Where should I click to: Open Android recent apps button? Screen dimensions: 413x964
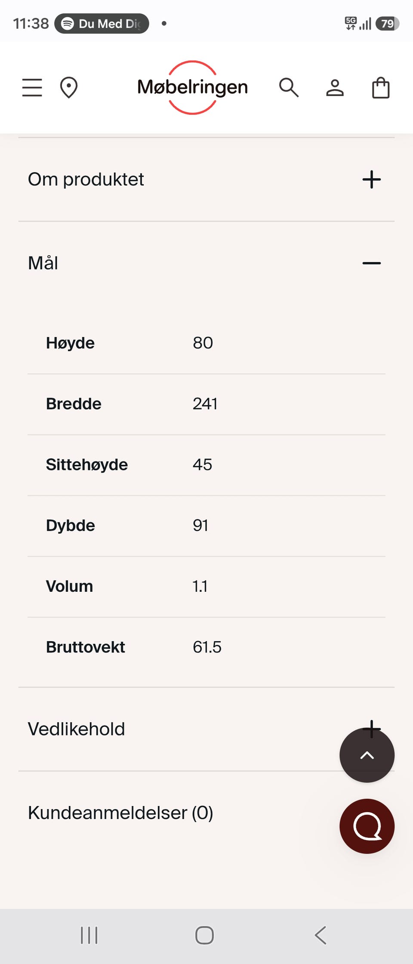(x=89, y=936)
